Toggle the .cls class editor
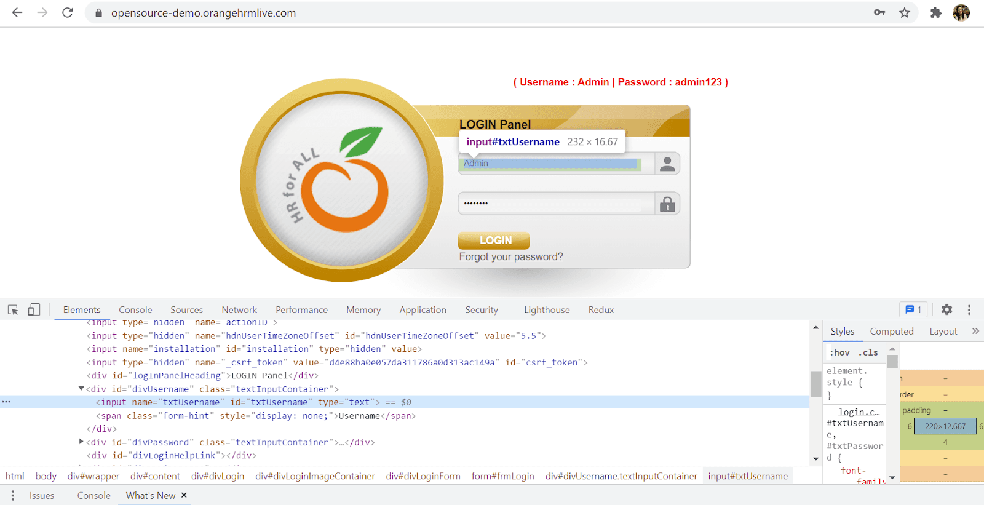The height and width of the screenshot is (505, 984). pos(868,352)
